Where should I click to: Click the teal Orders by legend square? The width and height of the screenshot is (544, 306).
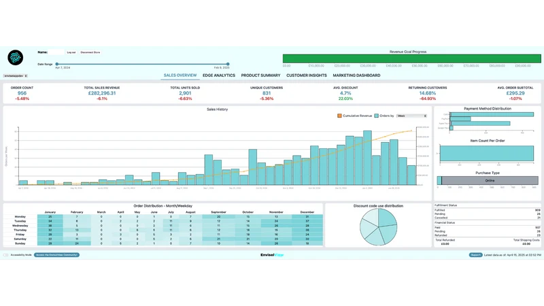point(376,116)
